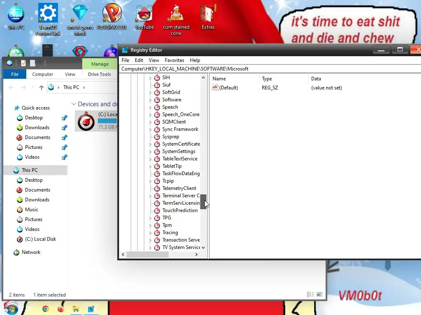Click the Data column header
The width and height of the screenshot is (421, 315).
(x=316, y=79)
